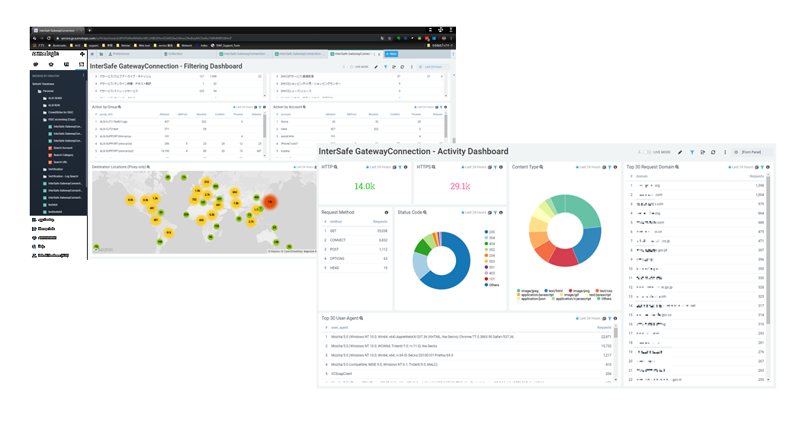Viewport: 806px width, 426px height.
Task: Sort Request Method by the method column header
Action: pos(336,222)
